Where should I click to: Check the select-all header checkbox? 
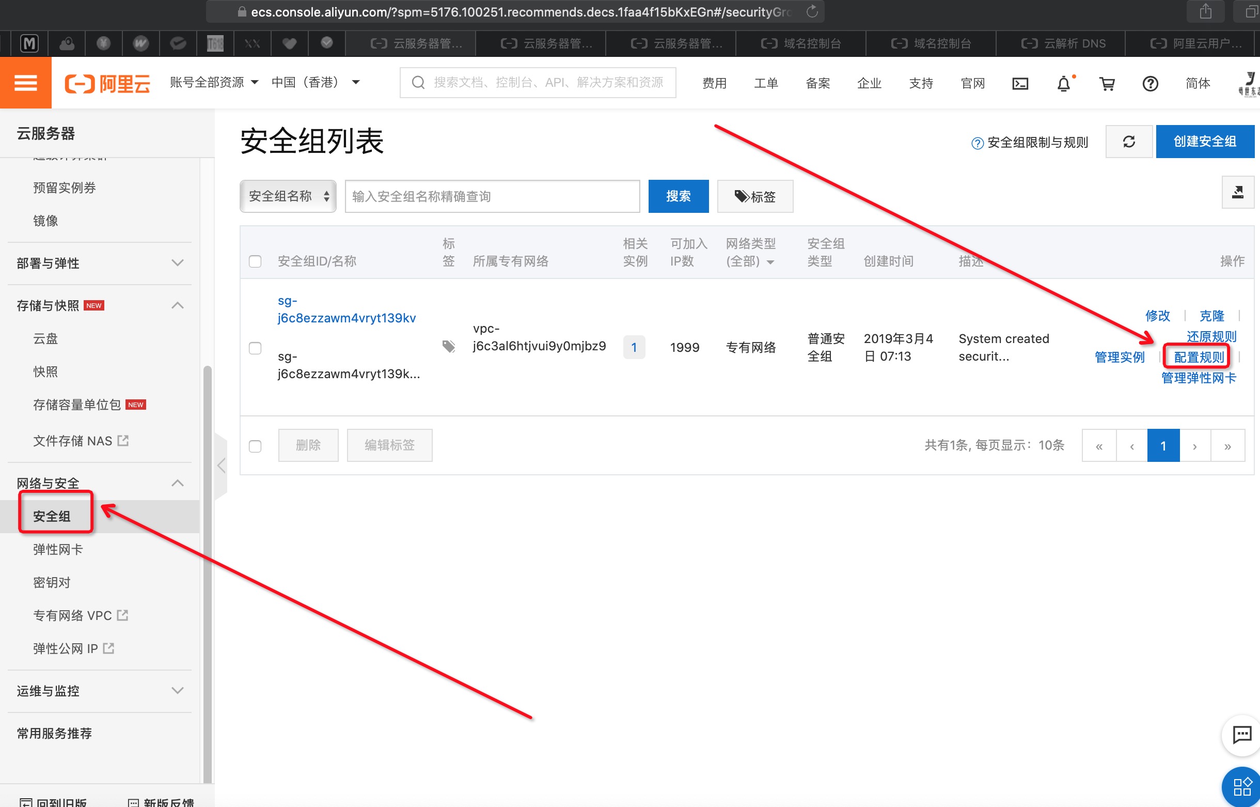(255, 261)
